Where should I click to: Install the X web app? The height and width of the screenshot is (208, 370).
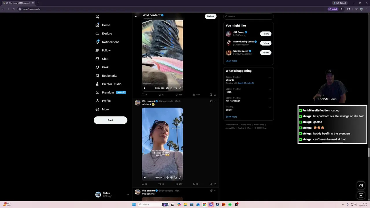333,9
